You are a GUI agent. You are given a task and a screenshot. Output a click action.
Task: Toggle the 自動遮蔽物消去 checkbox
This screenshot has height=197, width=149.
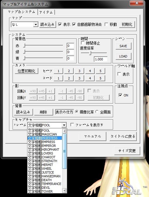click(74, 24)
